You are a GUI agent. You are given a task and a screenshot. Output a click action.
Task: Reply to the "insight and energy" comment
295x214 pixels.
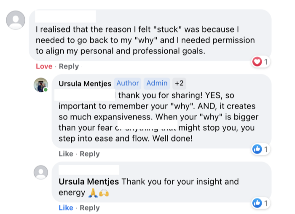coord(89,208)
